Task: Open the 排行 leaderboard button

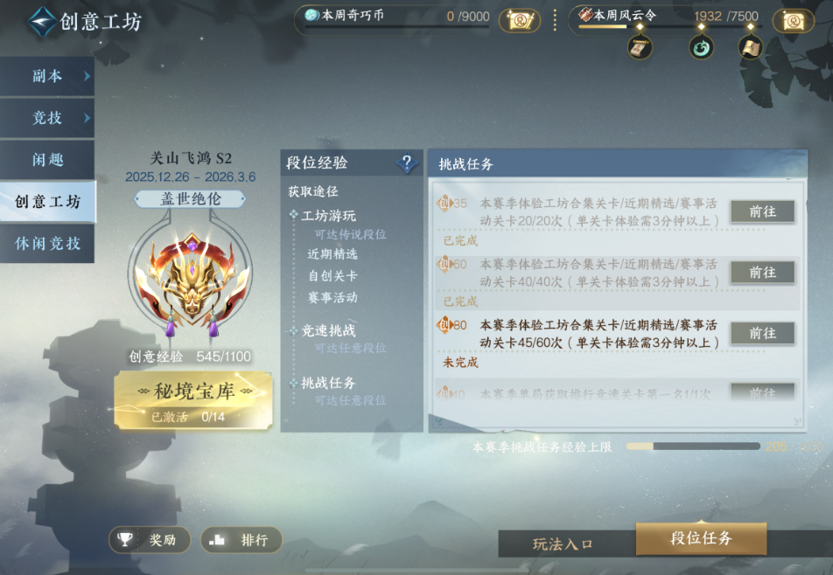Action: point(241,540)
